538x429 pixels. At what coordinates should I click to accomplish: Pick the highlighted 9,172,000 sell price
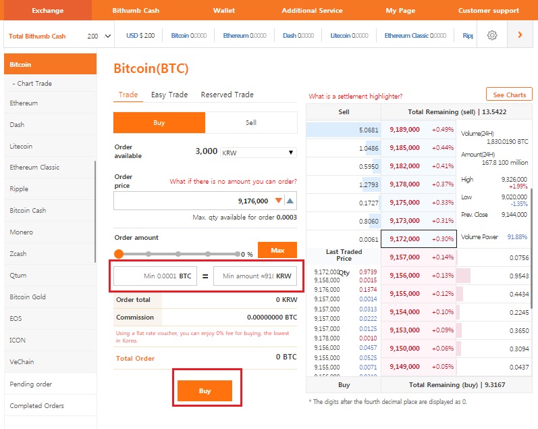click(419, 238)
